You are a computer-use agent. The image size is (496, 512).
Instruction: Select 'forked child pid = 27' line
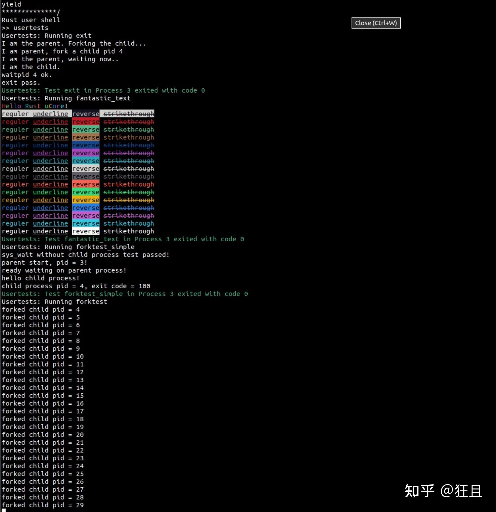click(43, 489)
